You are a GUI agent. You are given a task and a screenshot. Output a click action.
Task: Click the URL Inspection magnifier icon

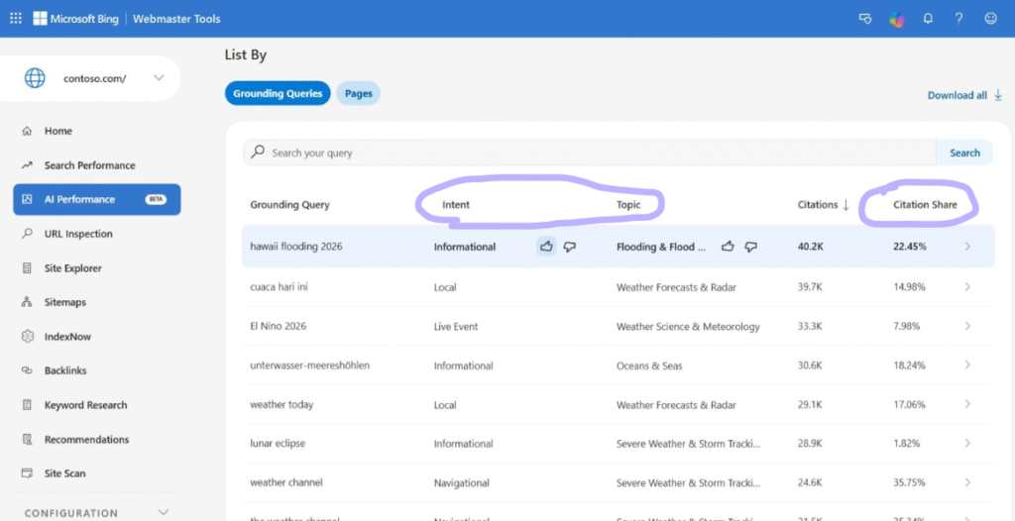(27, 234)
